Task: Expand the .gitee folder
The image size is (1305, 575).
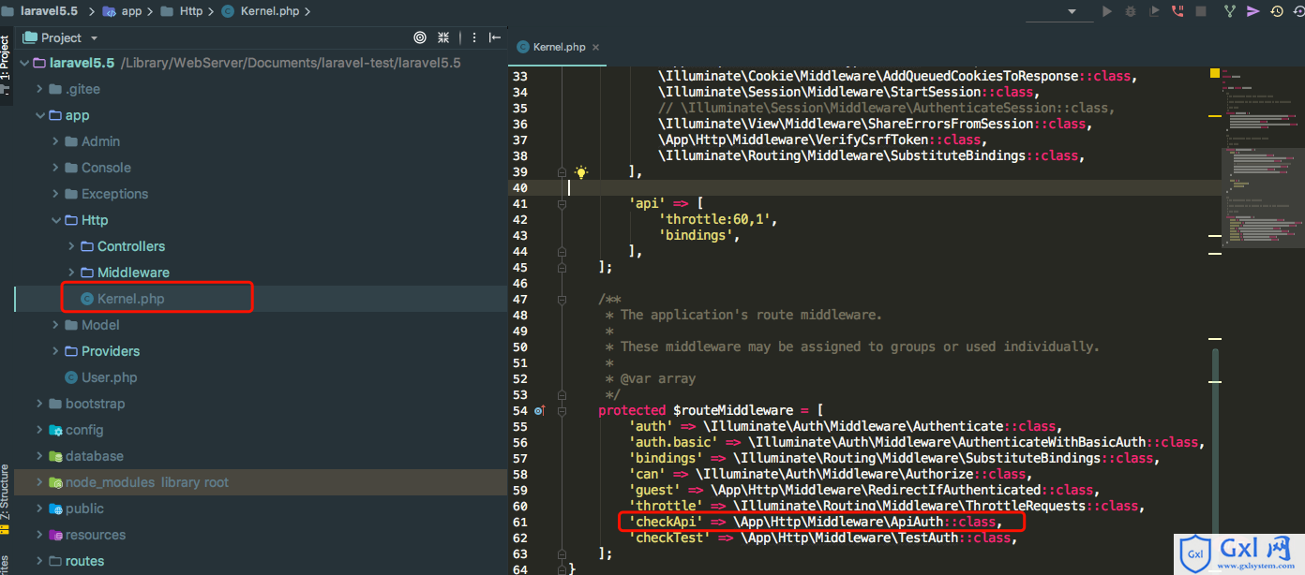Action: click(x=39, y=89)
